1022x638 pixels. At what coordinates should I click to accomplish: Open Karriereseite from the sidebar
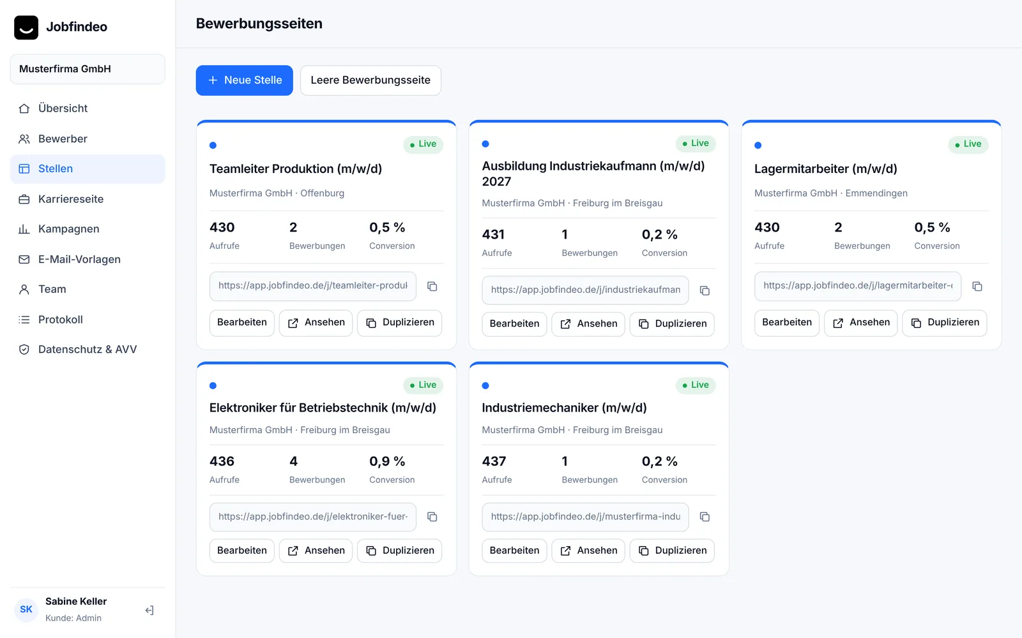click(88, 199)
